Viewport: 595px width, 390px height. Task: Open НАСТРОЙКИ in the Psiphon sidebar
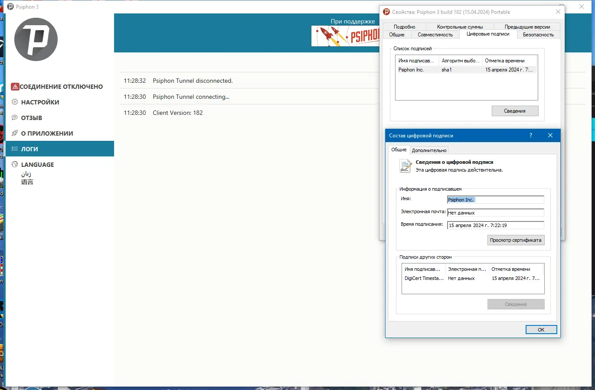coord(60,102)
